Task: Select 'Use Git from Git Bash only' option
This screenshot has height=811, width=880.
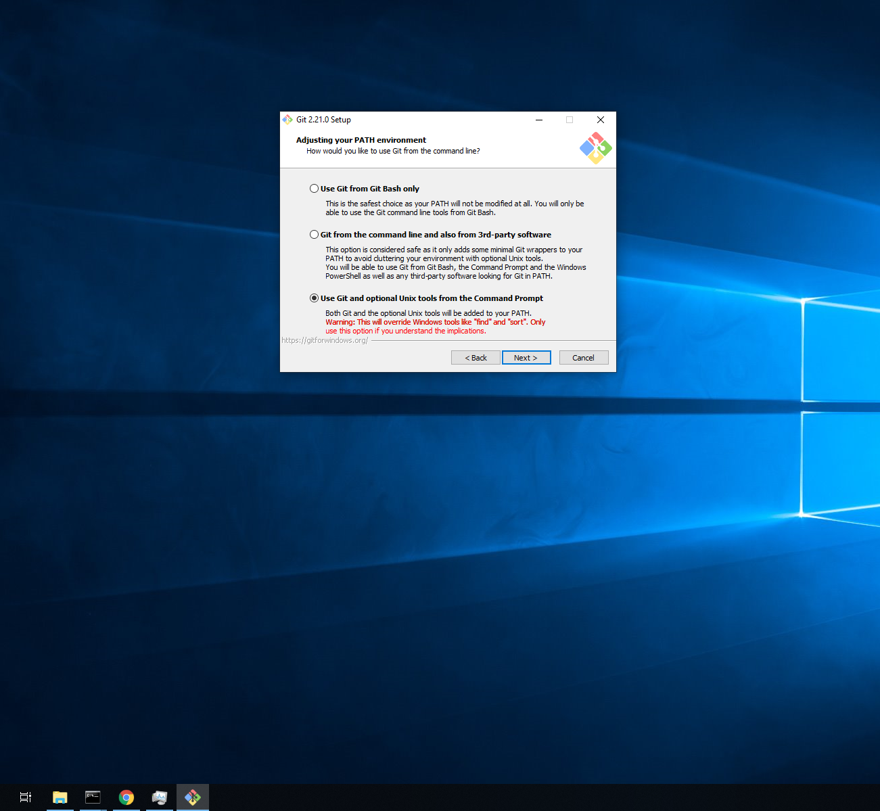Action: click(x=365, y=189)
